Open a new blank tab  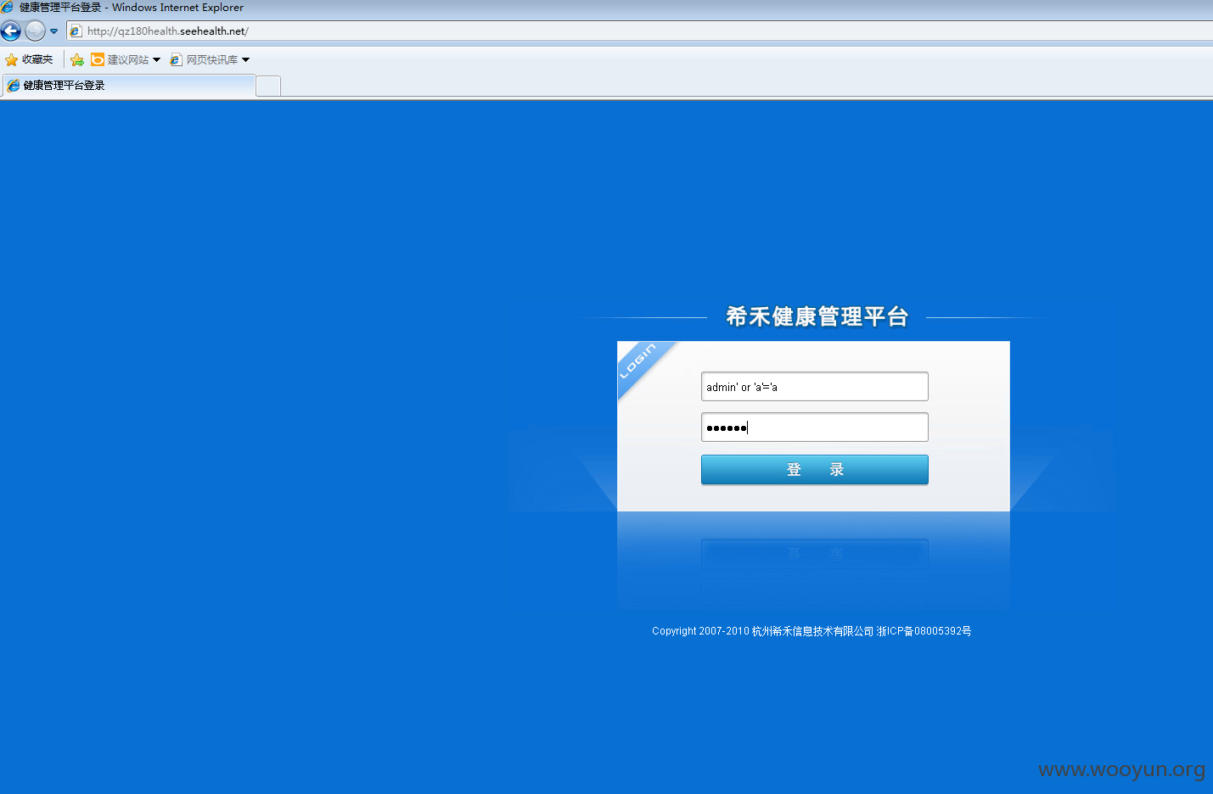(268, 86)
